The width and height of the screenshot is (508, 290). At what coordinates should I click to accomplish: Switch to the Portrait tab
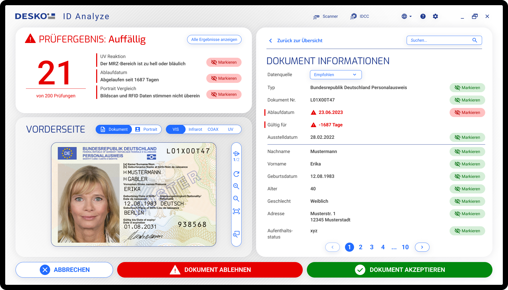click(147, 129)
